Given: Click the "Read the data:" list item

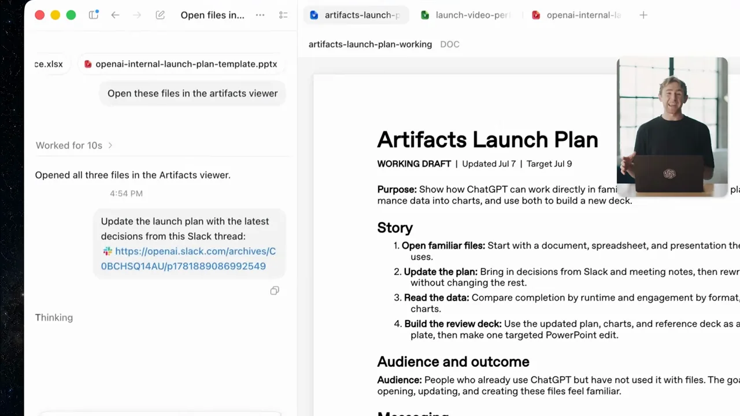Looking at the screenshot, I should point(436,298).
